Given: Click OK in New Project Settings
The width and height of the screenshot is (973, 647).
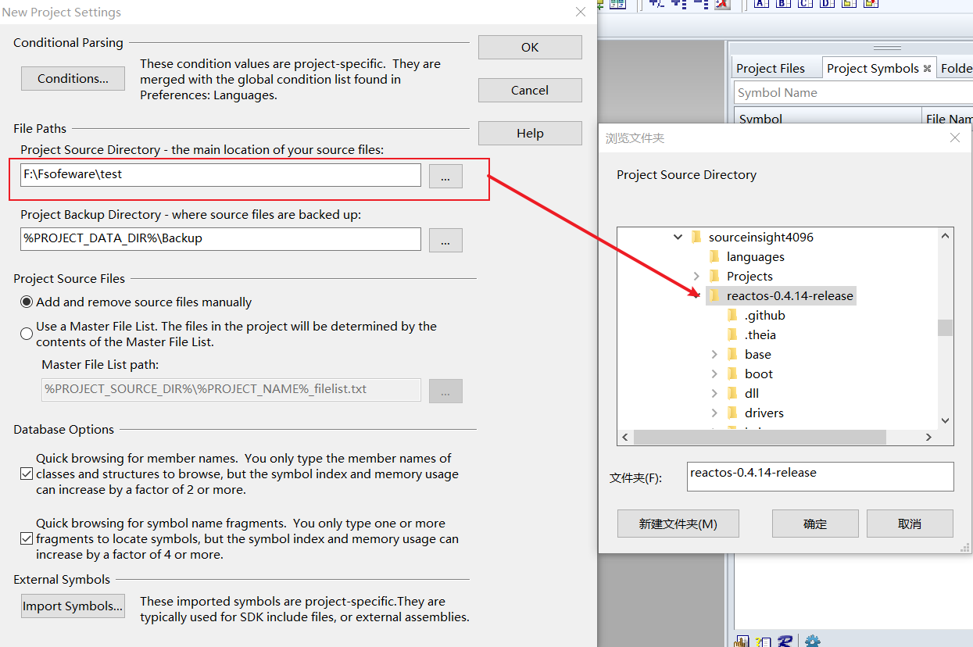Looking at the screenshot, I should point(530,47).
